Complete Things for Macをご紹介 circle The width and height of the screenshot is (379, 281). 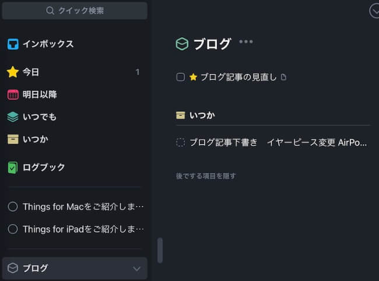[x=13, y=207]
